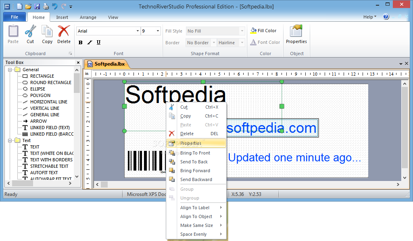Select the HORIZONTAL LINE tool
The image size is (413, 241).
point(49,102)
